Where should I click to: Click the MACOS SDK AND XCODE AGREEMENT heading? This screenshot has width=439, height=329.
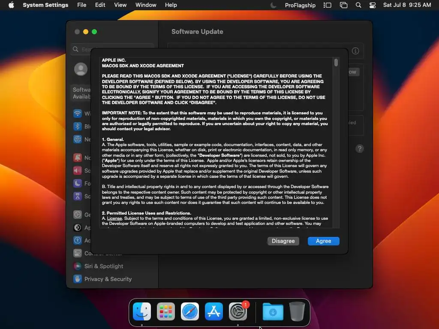pyautogui.click(x=143, y=66)
